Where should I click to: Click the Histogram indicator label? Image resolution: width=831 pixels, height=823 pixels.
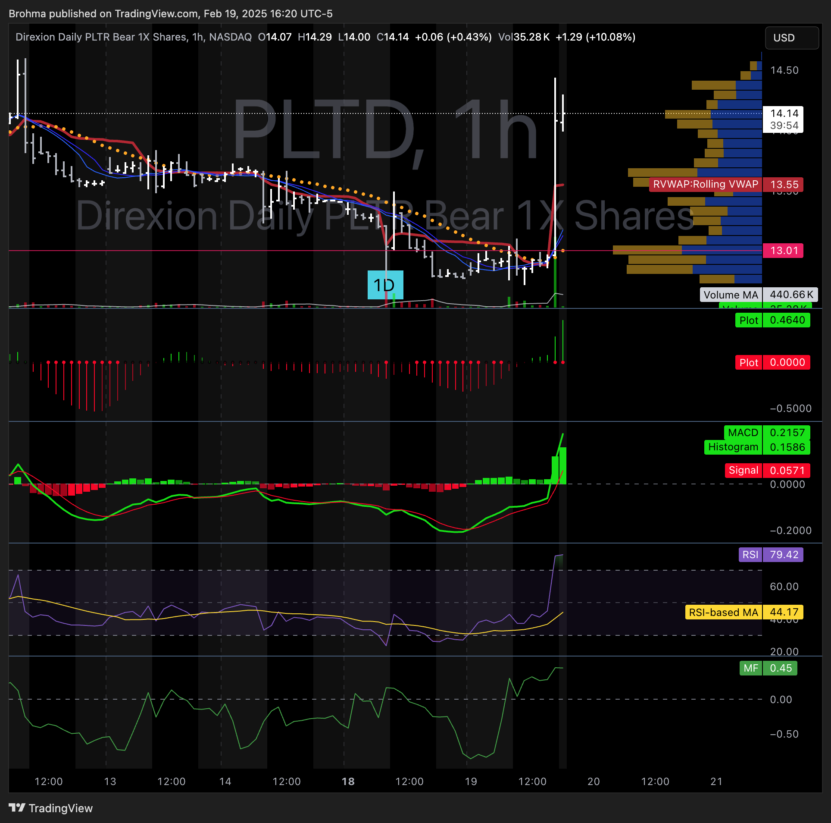pos(733,447)
